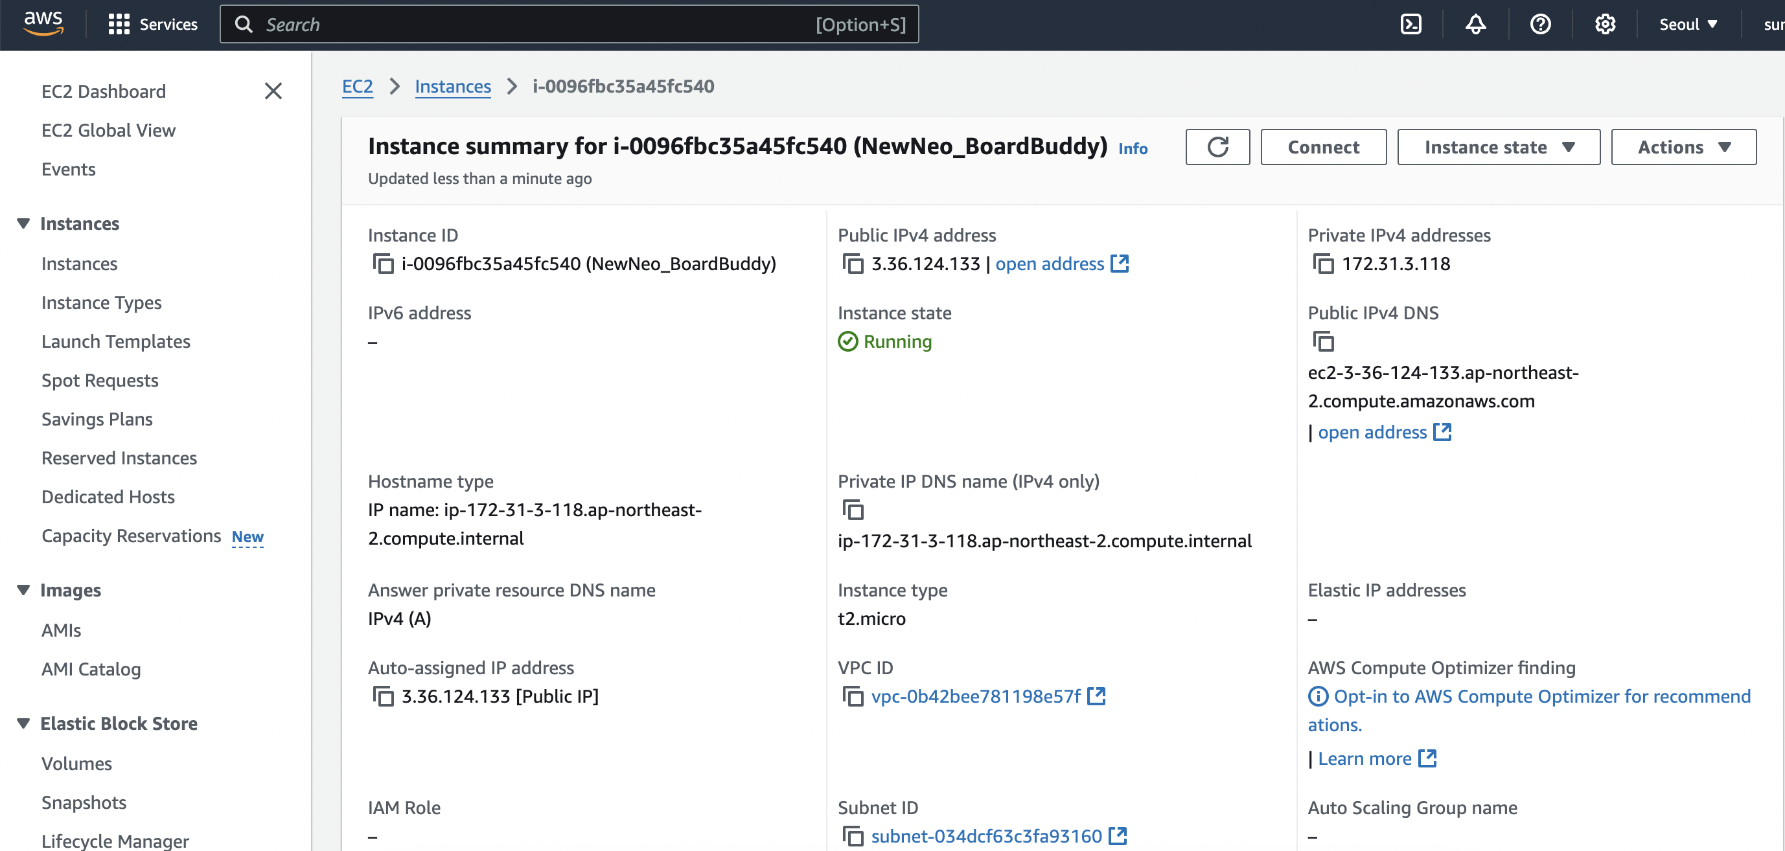1785x851 pixels.
Task: Copy the Private IPv4 address
Action: tap(1323, 264)
